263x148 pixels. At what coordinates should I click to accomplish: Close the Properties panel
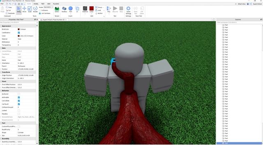[37, 20]
